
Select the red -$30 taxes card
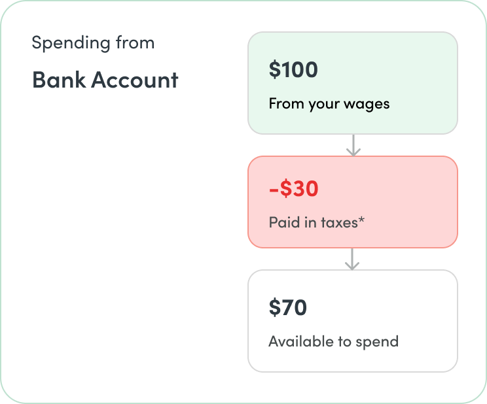pyautogui.click(x=353, y=202)
